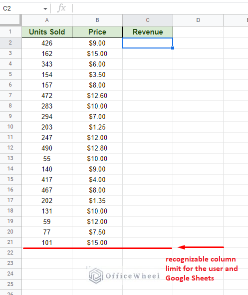Image resolution: width=248 pixels, height=295 pixels.
Task: Select price cell $15.00 in row 21
Action: [97, 242]
